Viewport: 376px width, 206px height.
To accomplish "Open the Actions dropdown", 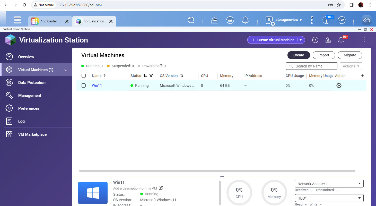I will (x=351, y=66).
